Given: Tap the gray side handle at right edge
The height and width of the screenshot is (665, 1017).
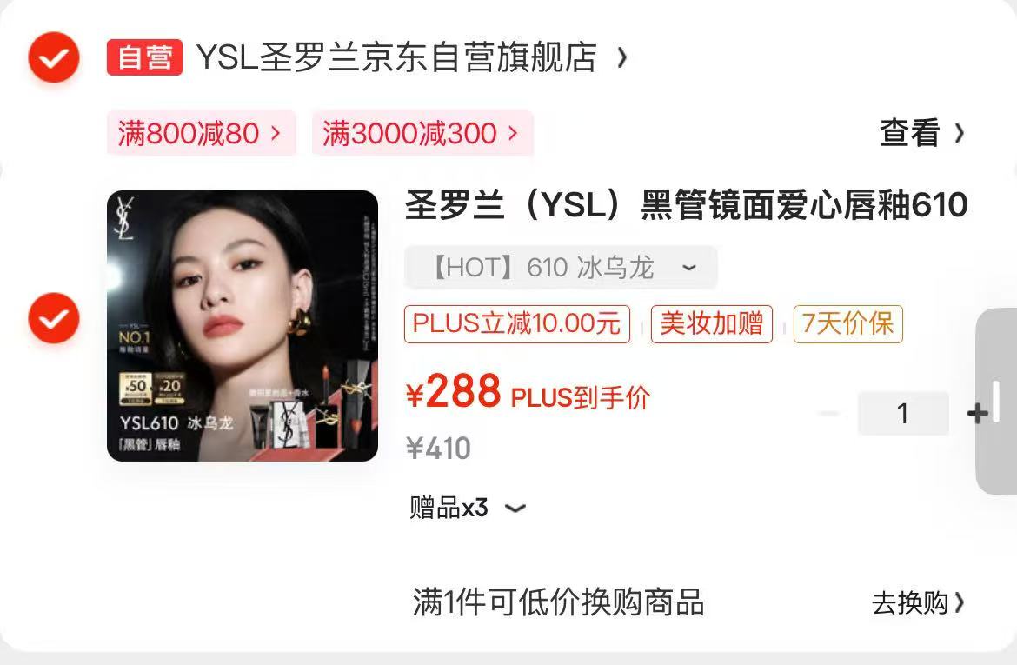Looking at the screenshot, I should click(x=996, y=402).
